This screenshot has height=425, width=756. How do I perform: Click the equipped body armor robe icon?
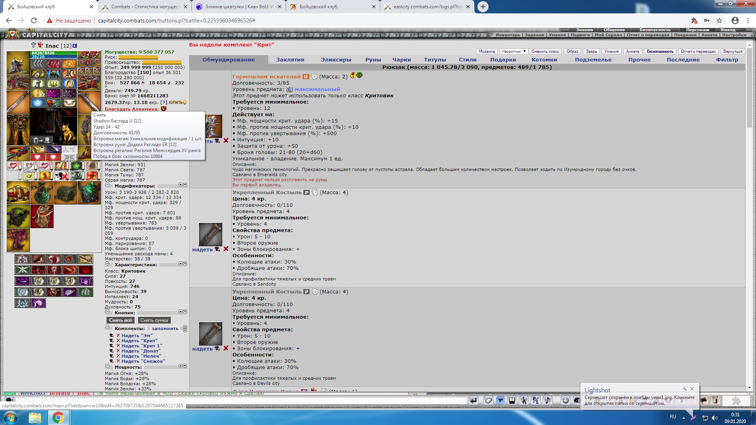click(18, 130)
